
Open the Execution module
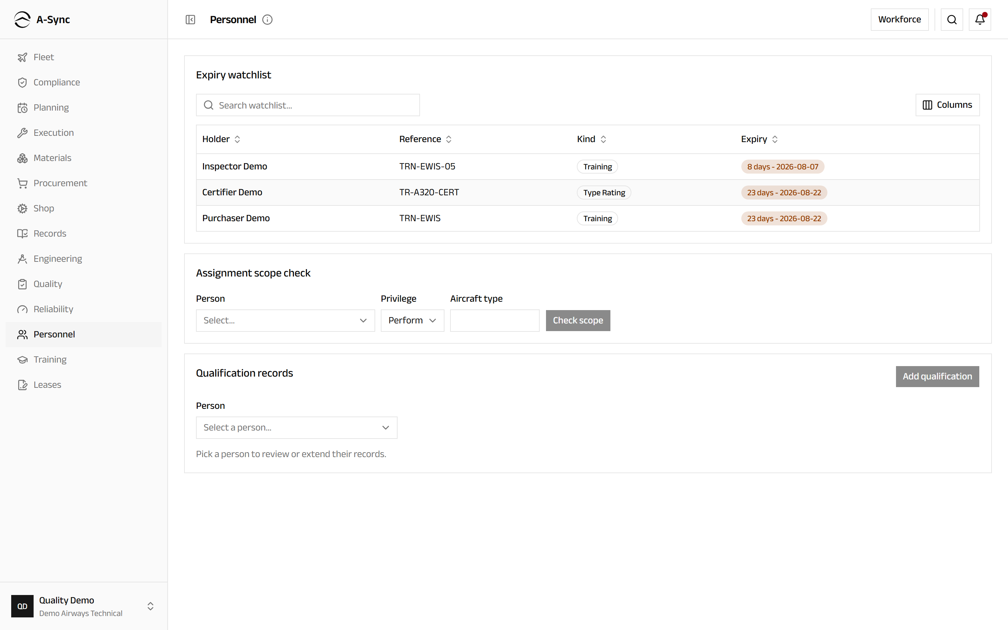pyautogui.click(x=83, y=133)
